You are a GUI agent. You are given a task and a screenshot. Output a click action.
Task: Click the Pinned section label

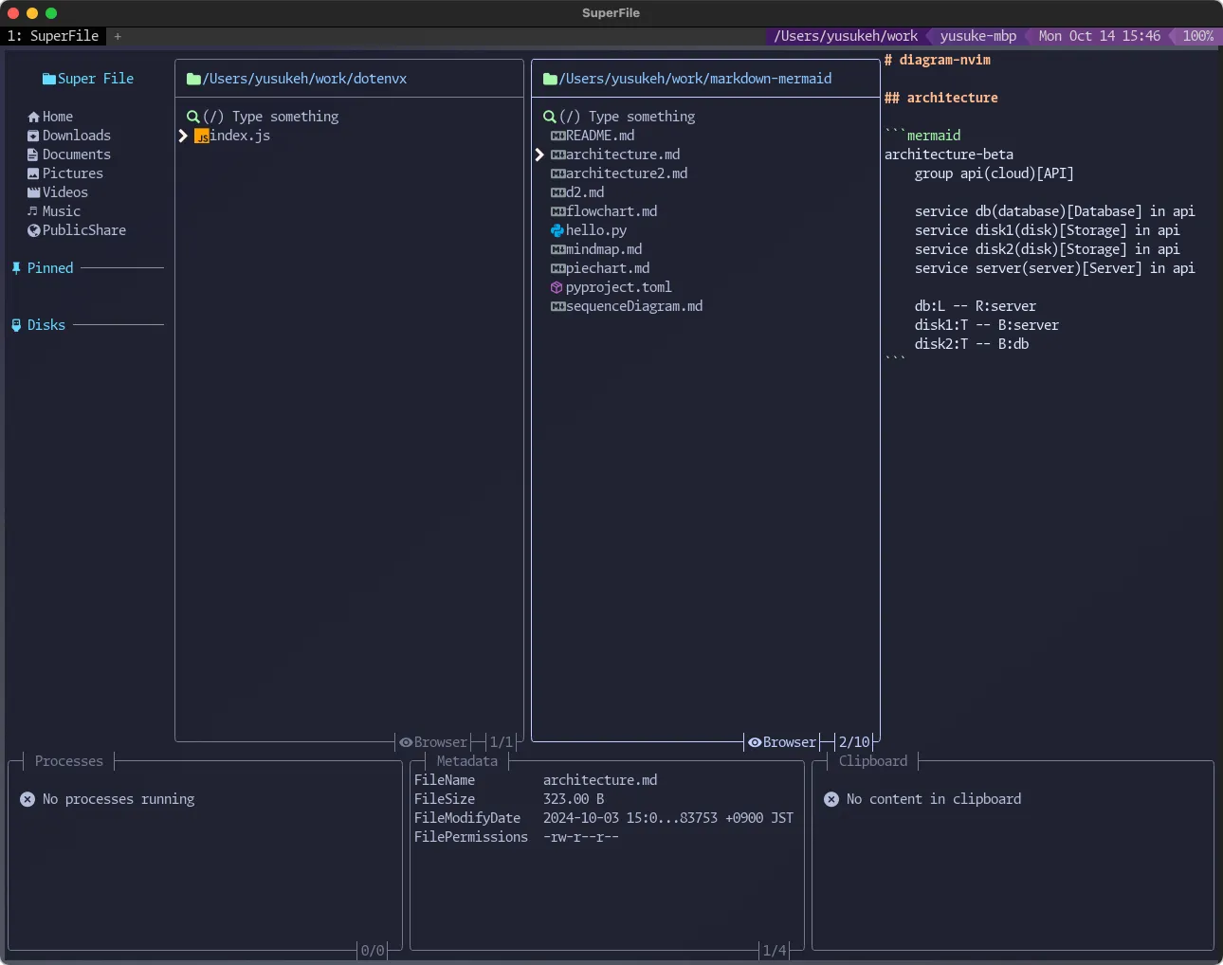pyautogui.click(x=50, y=268)
